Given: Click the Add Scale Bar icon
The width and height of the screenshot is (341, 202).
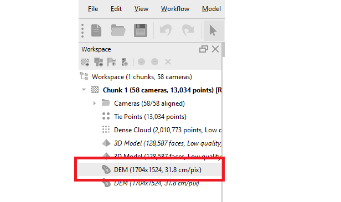Looking at the screenshot, I should 125,62.
